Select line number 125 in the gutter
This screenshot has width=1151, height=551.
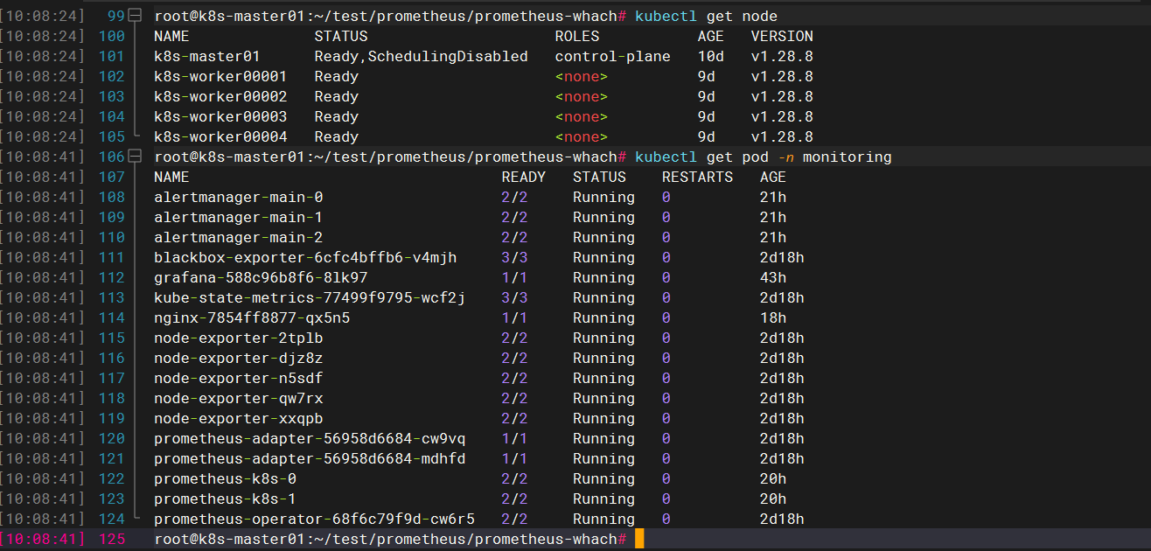[x=112, y=539]
